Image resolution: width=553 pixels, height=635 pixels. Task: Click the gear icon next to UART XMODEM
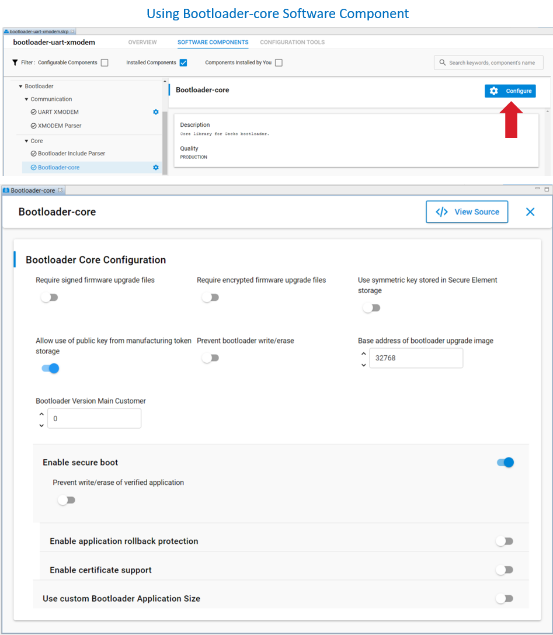pyautogui.click(x=156, y=112)
